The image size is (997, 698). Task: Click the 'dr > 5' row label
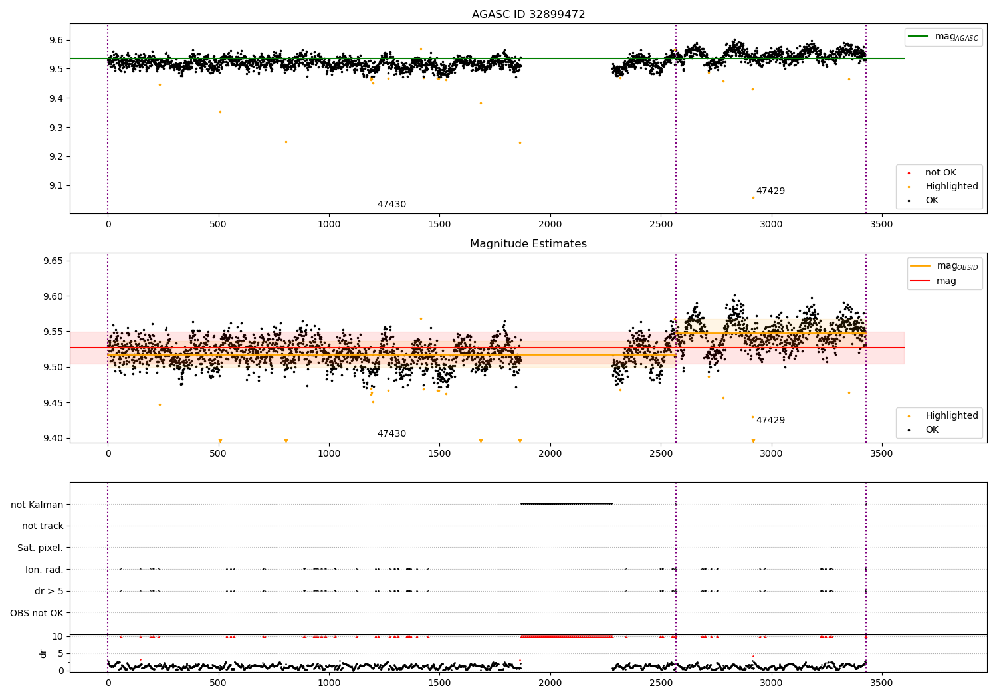click(x=49, y=592)
